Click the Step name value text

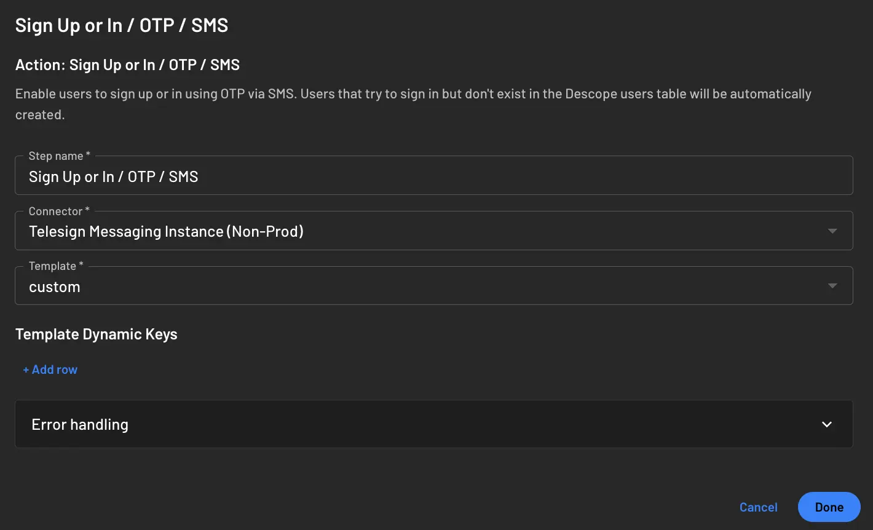(x=113, y=176)
